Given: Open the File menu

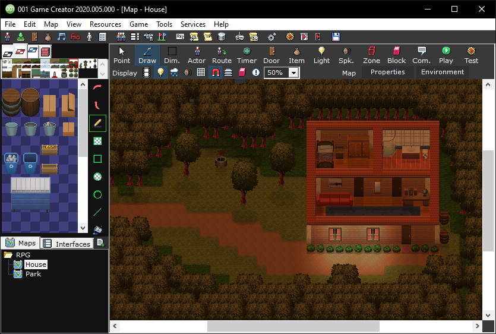Looking at the screenshot, I should (10, 24).
